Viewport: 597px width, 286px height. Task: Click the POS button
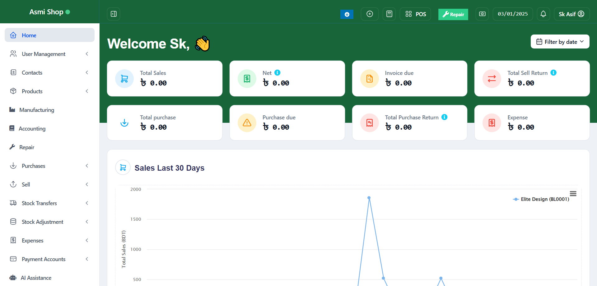(x=415, y=14)
